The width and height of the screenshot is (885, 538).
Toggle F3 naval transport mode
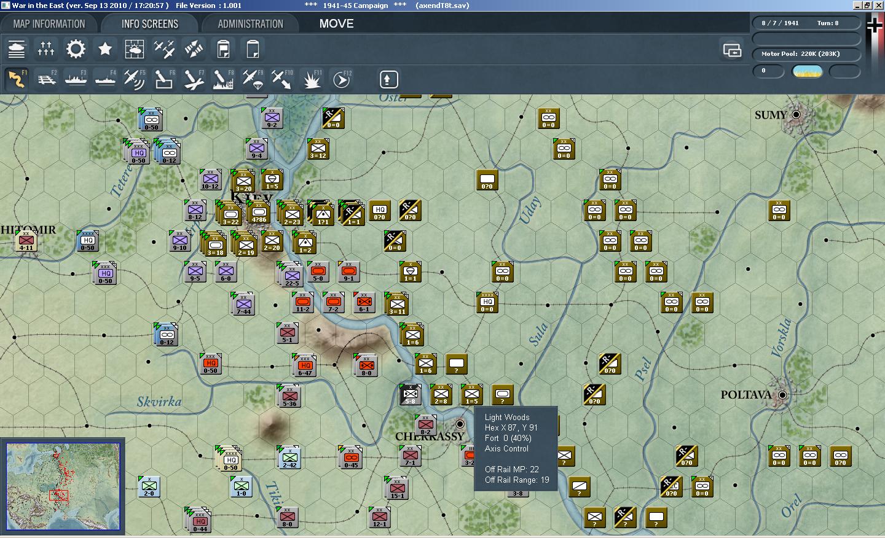pyautogui.click(x=76, y=80)
